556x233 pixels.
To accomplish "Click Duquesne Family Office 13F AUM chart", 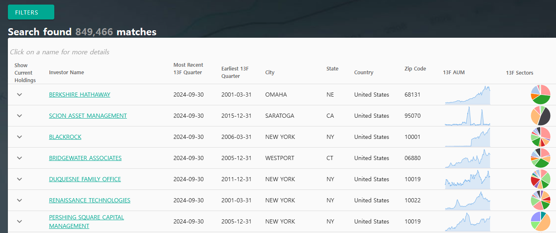I will click(468, 179).
